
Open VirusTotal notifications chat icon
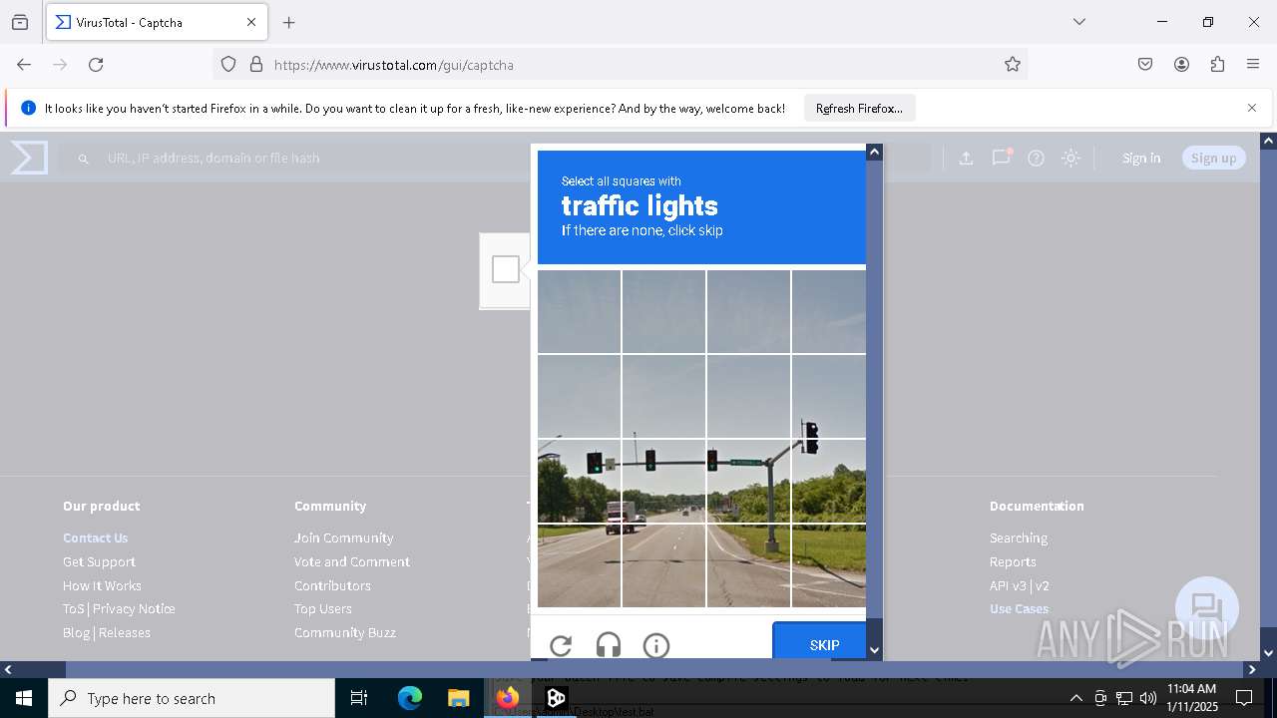pyautogui.click(x=1001, y=158)
